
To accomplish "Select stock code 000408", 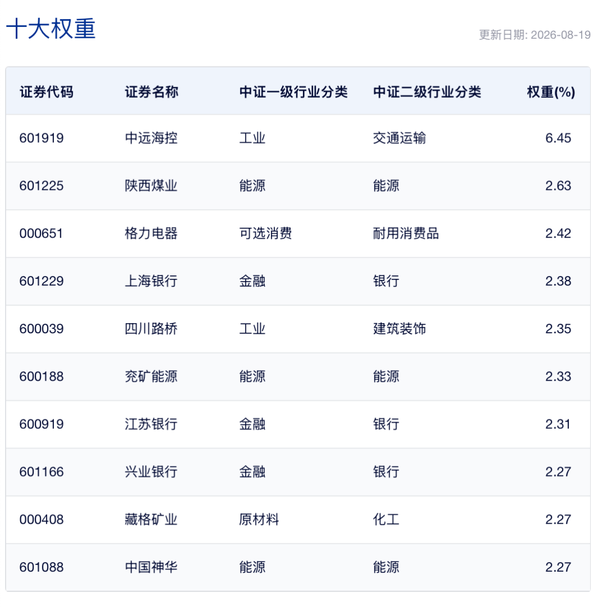I will pos(42,519).
